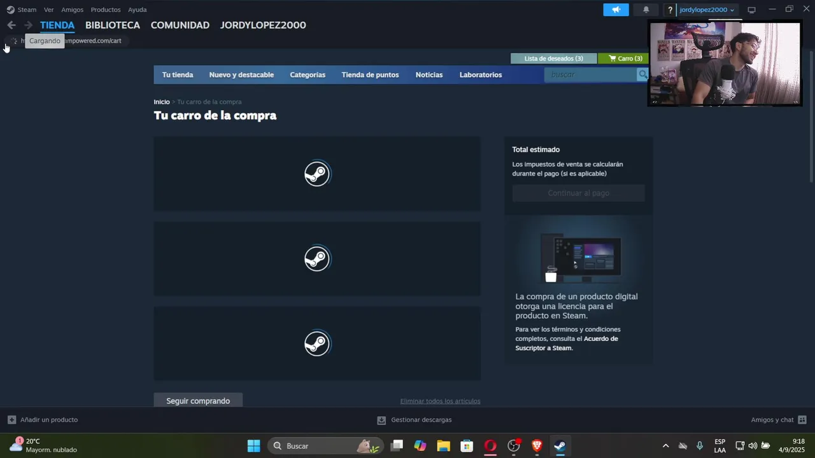Click the question mark help icon

coord(670,10)
